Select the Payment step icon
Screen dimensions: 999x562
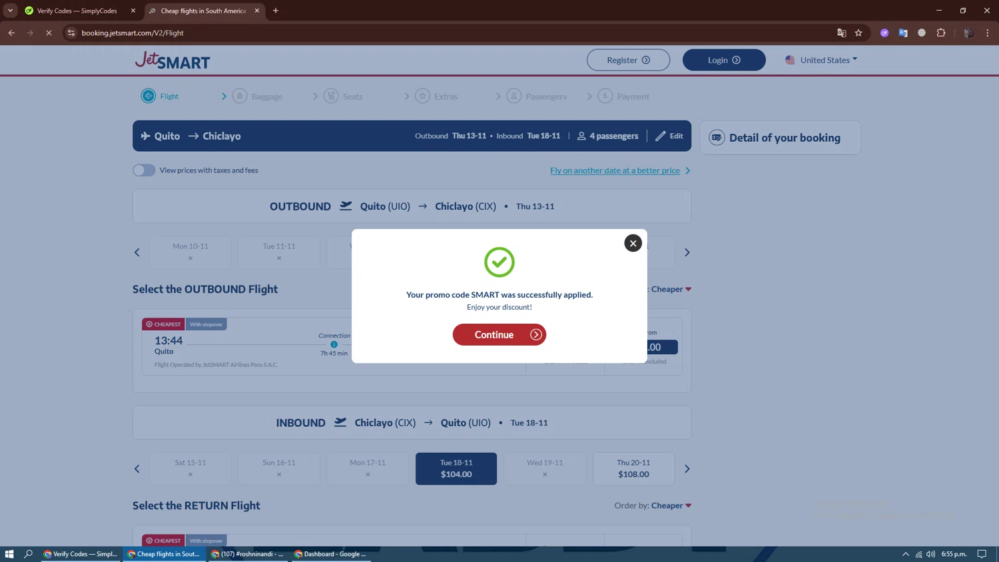coord(605,96)
